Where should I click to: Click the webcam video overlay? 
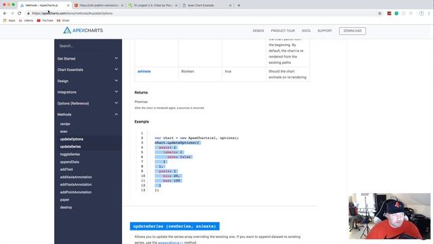(389, 216)
